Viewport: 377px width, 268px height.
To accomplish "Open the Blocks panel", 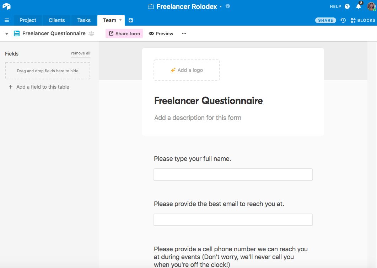I will click(x=363, y=20).
